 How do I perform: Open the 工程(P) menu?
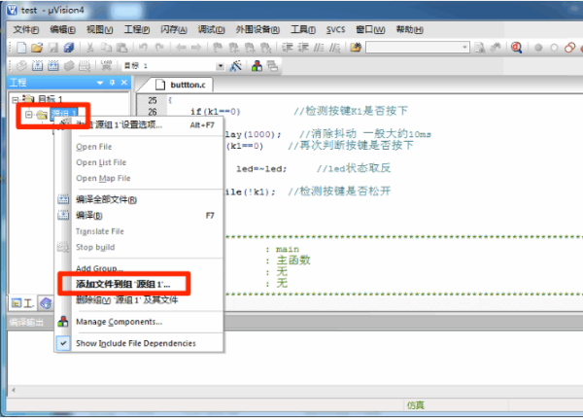coord(137,29)
